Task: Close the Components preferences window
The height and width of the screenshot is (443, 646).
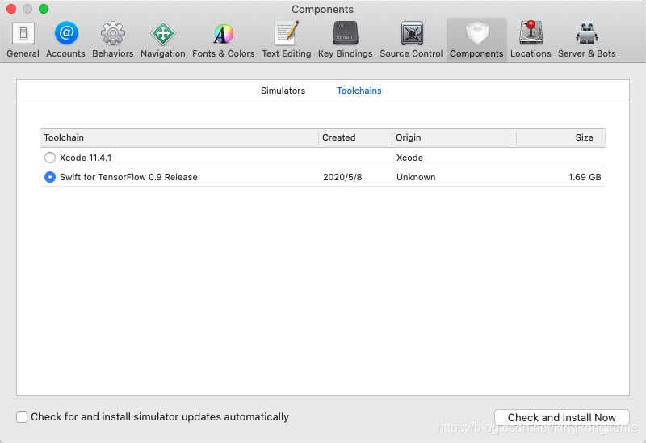Action: (x=11, y=9)
